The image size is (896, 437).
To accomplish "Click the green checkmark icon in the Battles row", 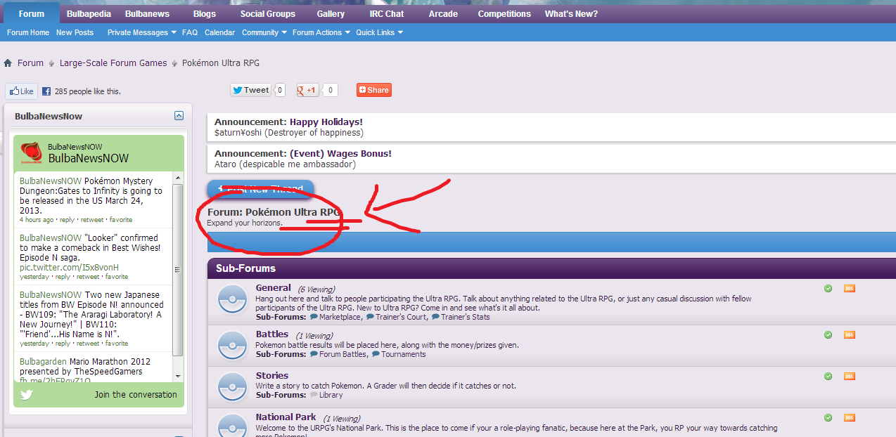I will [x=828, y=334].
